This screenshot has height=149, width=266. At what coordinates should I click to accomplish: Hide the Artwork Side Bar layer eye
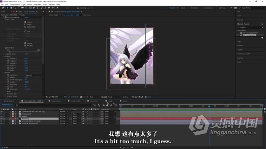[2, 112]
